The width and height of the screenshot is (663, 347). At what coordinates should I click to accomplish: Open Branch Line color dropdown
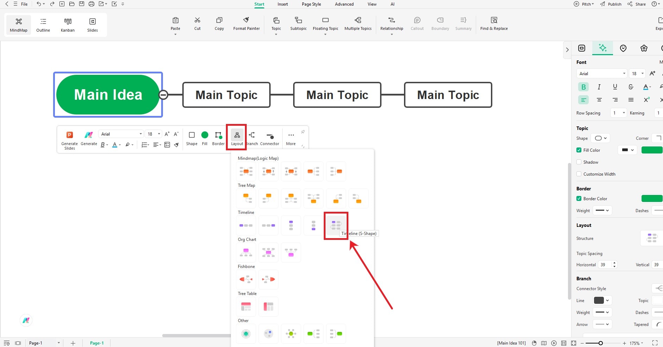point(602,300)
